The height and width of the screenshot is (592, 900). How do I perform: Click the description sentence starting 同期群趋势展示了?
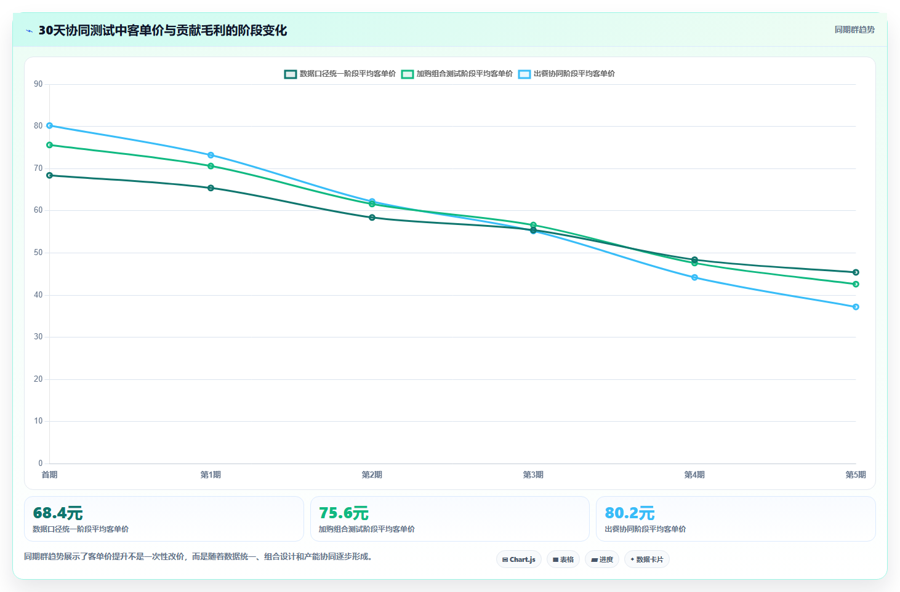click(x=198, y=557)
